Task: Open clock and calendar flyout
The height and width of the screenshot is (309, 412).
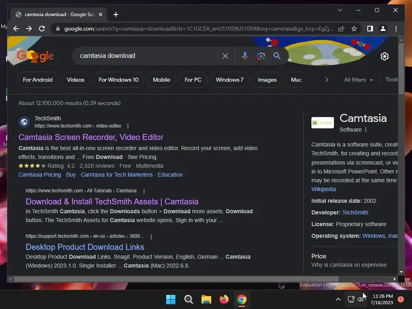Action: click(382, 299)
